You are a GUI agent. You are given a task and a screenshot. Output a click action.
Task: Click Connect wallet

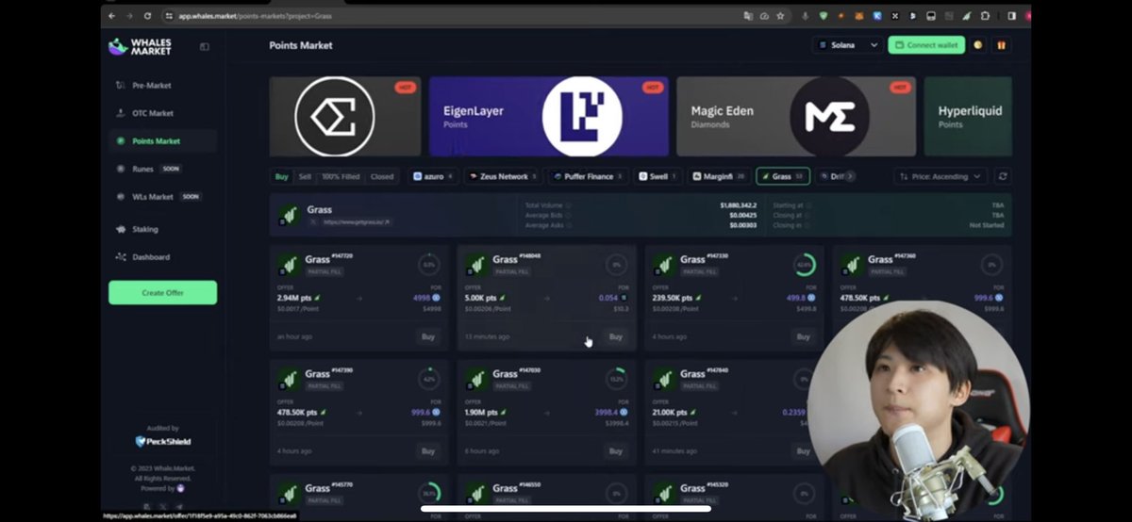click(x=925, y=45)
